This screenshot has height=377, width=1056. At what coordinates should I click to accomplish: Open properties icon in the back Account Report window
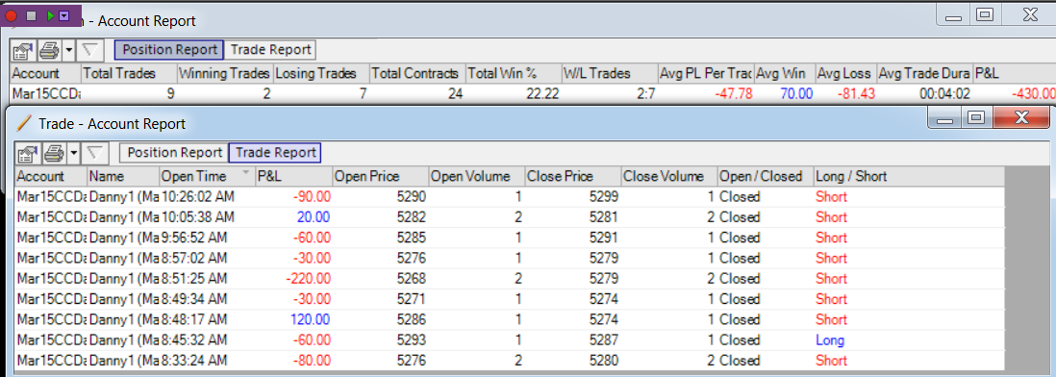coord(23,50)
